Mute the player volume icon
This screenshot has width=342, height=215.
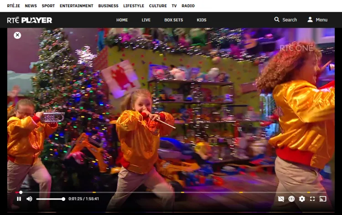pos(29,199)
